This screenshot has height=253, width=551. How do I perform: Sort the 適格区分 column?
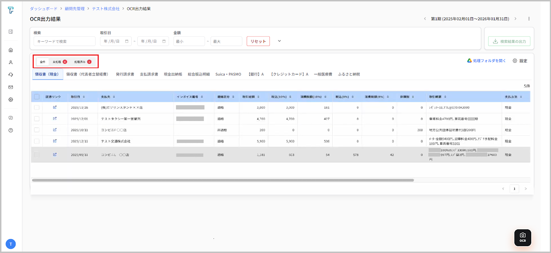232,97
